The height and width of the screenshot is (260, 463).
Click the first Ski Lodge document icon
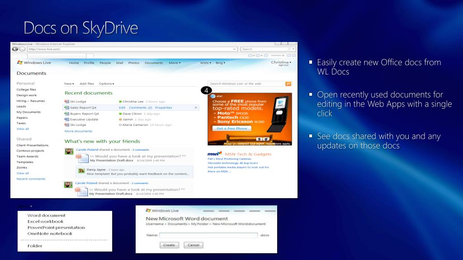click(67, 102)
